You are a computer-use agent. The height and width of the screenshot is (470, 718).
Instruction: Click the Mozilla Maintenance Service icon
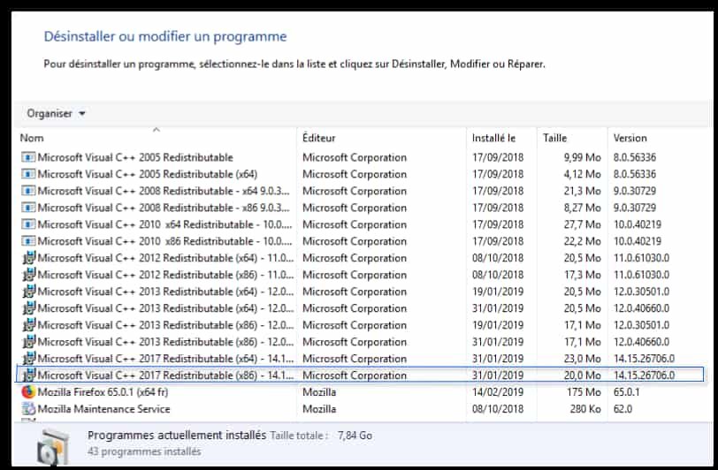(x=28, y=409)
